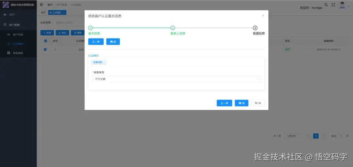Click the purple app logo in sidebar
Viewport: 353px width, 167px height.
click(6, 5)
